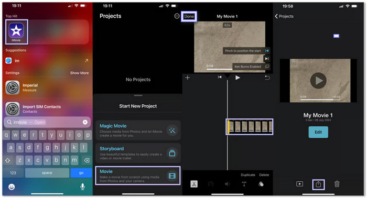
Task: Tap the Safari 'im' suggestion
Action: (47, 61)
